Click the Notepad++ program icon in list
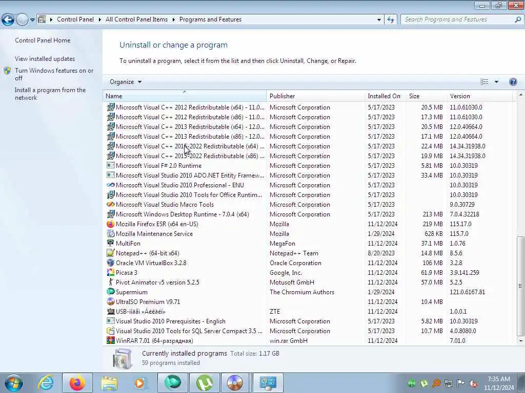 tap(111, 253)
